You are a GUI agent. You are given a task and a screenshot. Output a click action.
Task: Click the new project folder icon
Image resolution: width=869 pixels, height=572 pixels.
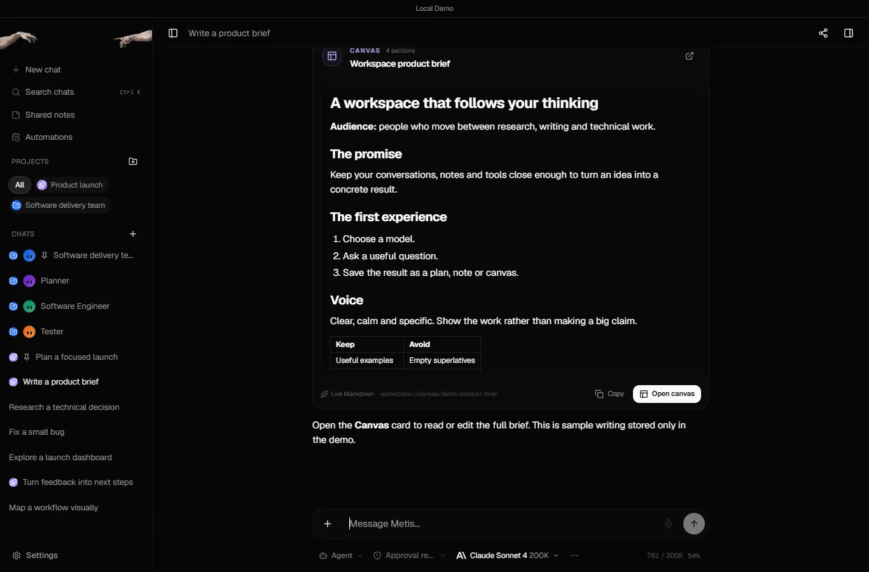pos(133,161)
